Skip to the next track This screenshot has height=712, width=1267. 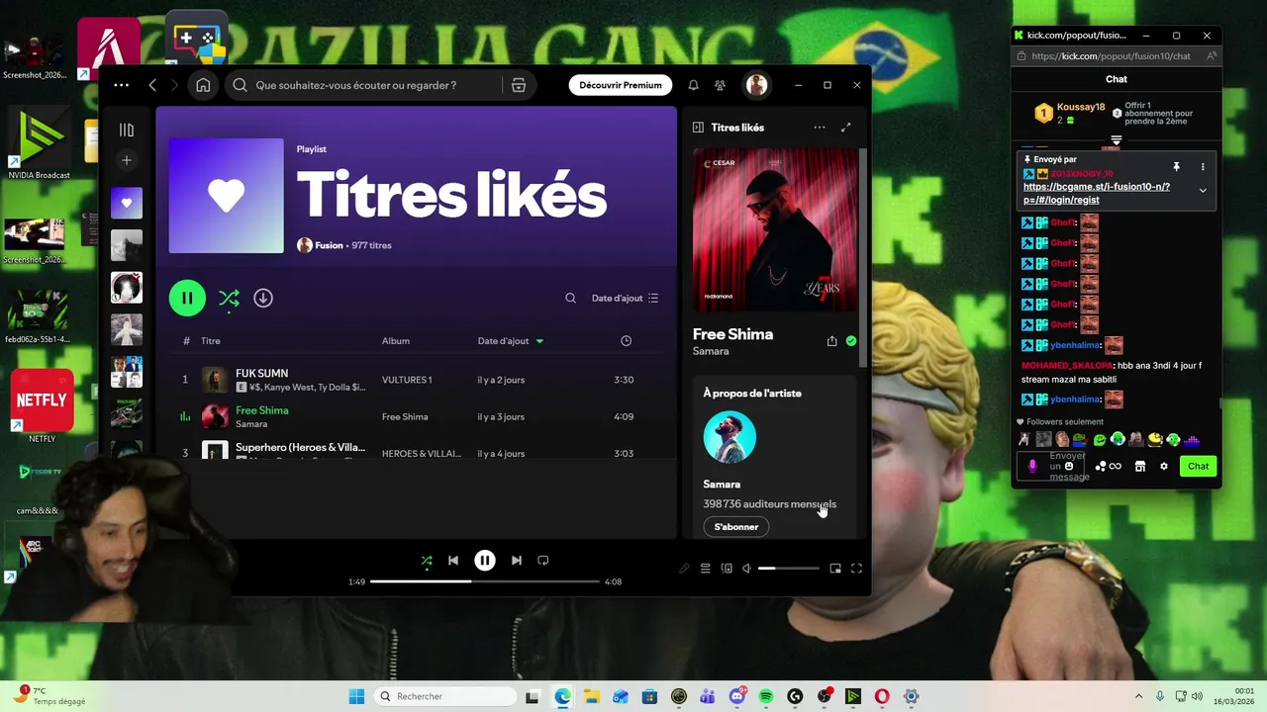click(517, 561)
